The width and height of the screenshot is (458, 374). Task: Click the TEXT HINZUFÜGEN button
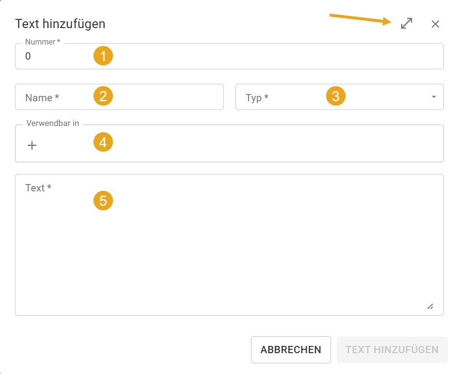(x=392, y=350)
